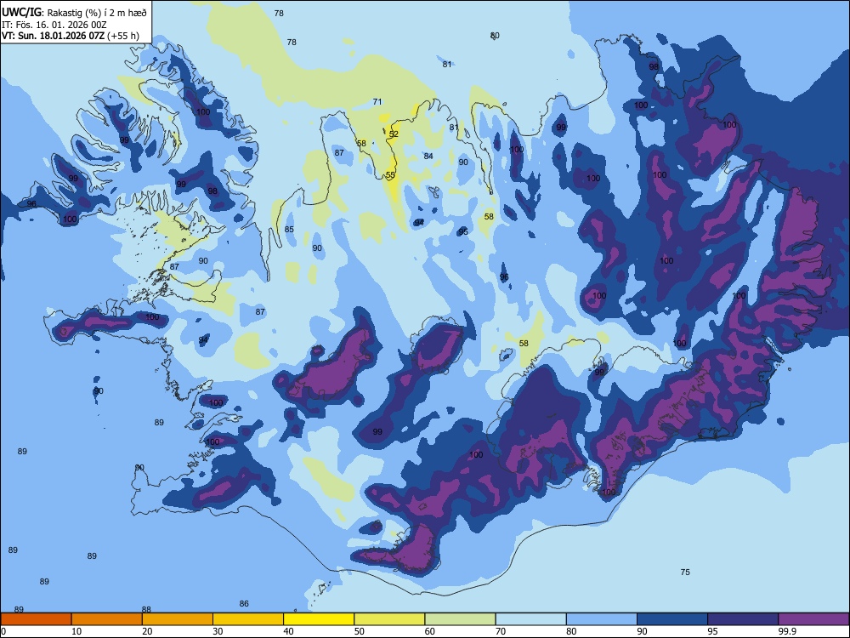This screenshot has width=850, height=638.
Task: Pick the light green 60–70 legend swatch
Action: (460, 619)
